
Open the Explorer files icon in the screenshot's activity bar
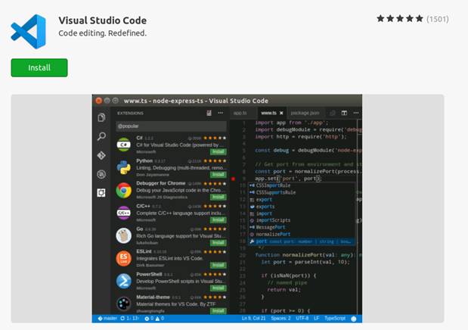[x=101, y=117]
